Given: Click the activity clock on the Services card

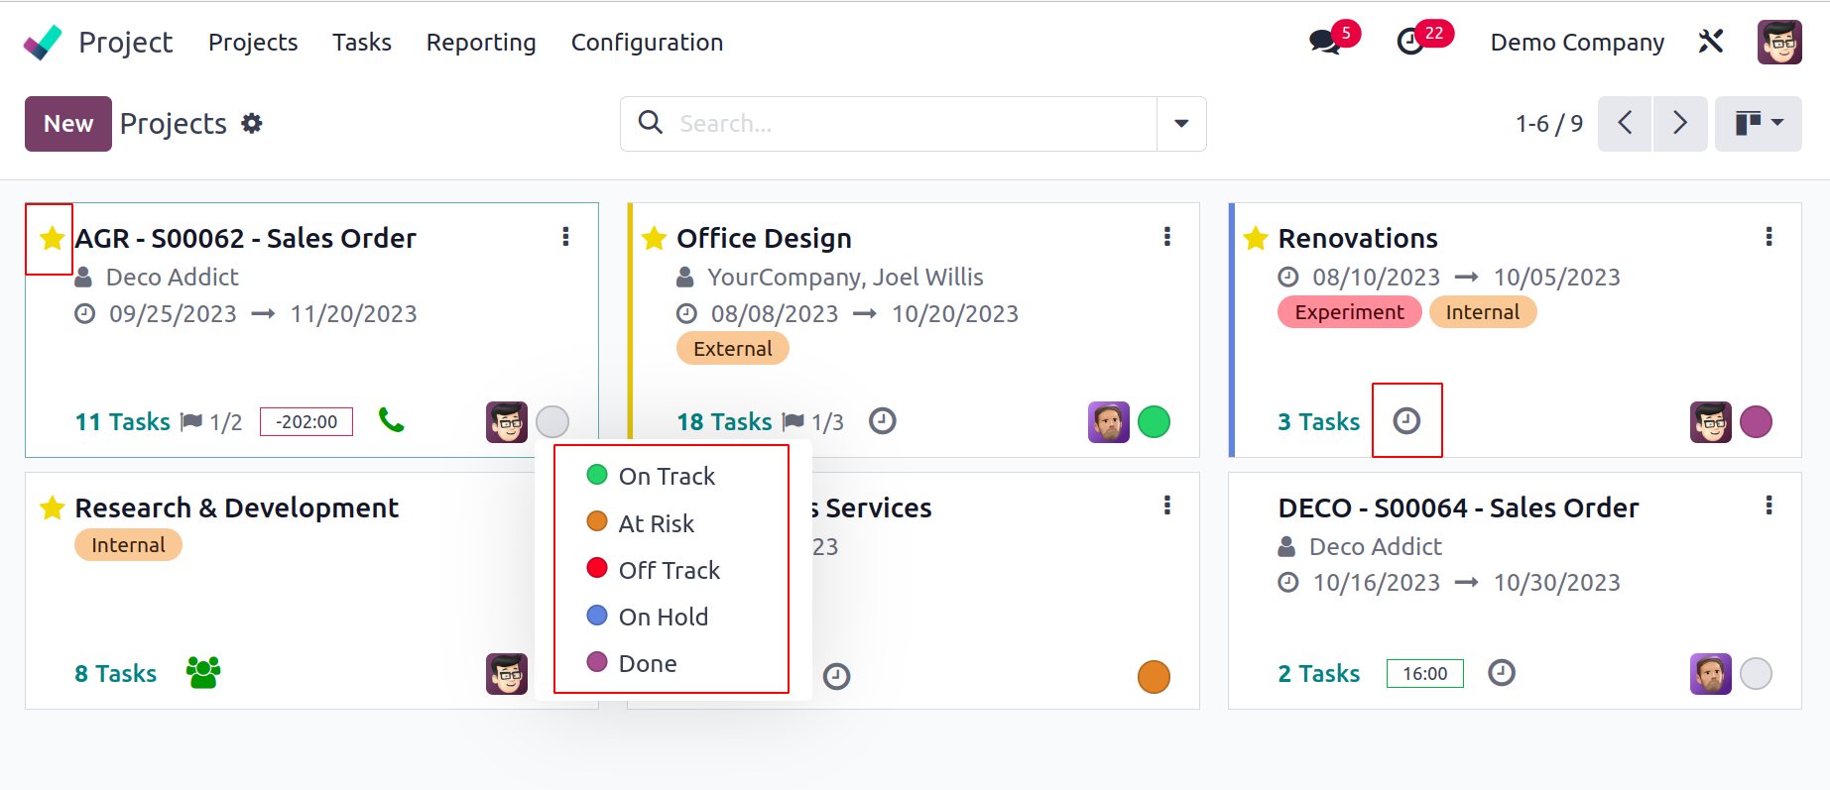Looking at the screenshot, I should click(x=837, y=676).
